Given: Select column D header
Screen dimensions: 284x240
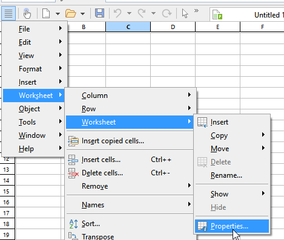Looking at the screenshot, I should [173, 27].
